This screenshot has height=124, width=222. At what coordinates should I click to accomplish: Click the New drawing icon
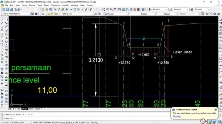(43, 9)
